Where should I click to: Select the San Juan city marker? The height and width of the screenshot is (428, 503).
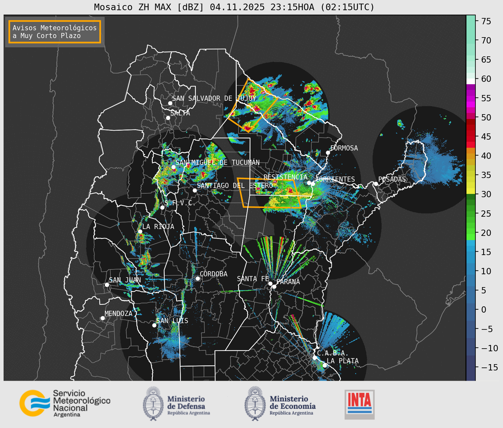click(107, 285)
